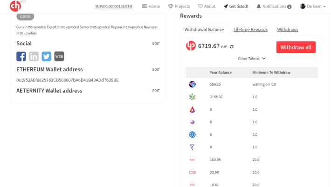Click the Your Balance column header
The width and height of the screenshot is (331, 187).
tap(221, 73)
